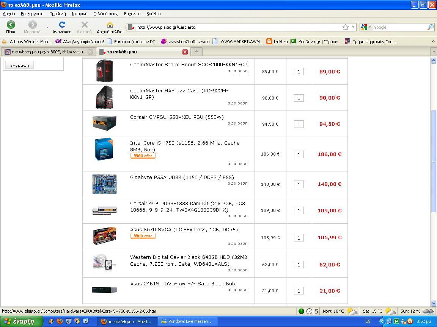Remove the HAF 922 Case via αφαίρεση
The image size is (437, 327).
pyautogui.click(x=237, y=103)
